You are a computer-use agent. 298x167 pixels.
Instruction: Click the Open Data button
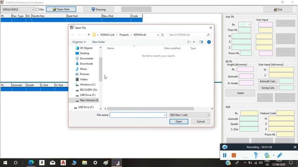click(x=61, y=9)
